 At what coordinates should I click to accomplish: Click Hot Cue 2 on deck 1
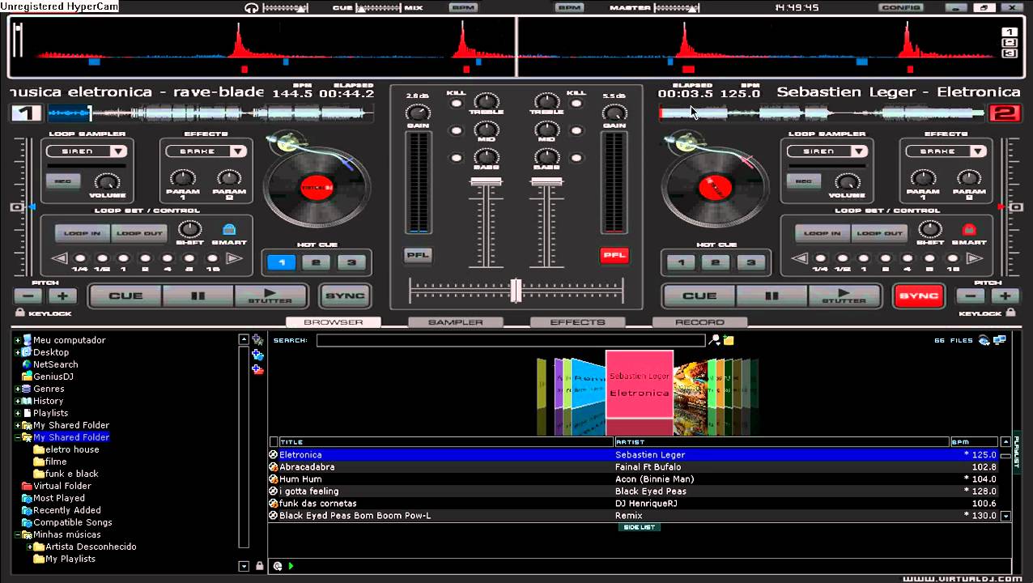[x=317, y=262]
